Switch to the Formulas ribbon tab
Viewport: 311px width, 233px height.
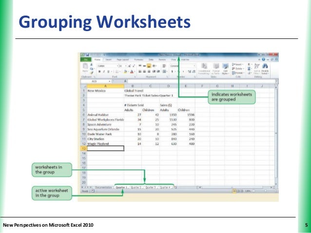138,59
